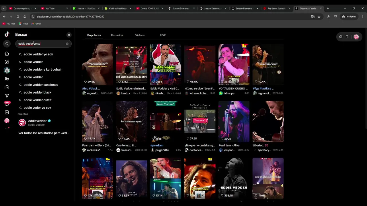Open YouTube bookmark in bookmarks bar
The image size is (367, 206).
[9, 23]
